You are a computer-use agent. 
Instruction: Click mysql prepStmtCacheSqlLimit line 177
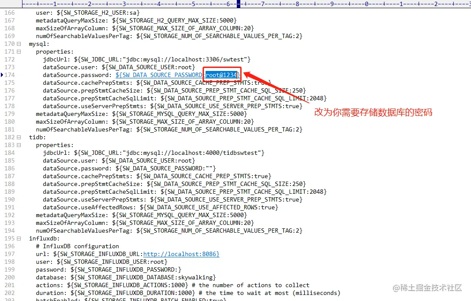[184, 99]
